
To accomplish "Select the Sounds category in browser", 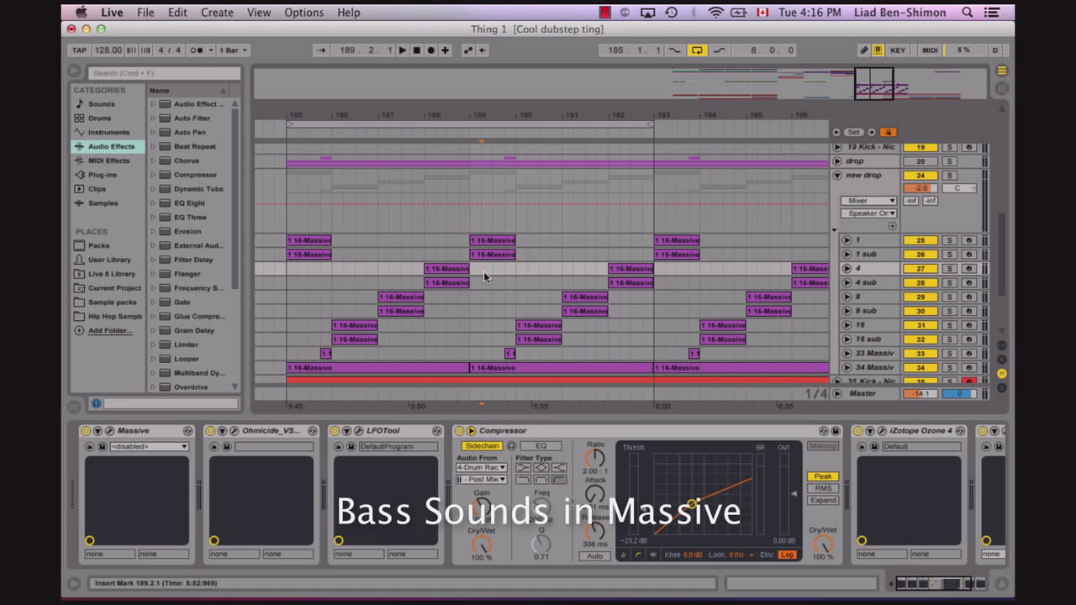I will [101, 104].
